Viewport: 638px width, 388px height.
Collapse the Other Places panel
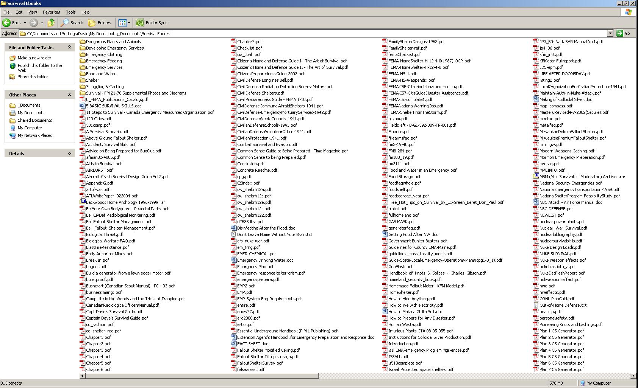click(x=69, y=95)
